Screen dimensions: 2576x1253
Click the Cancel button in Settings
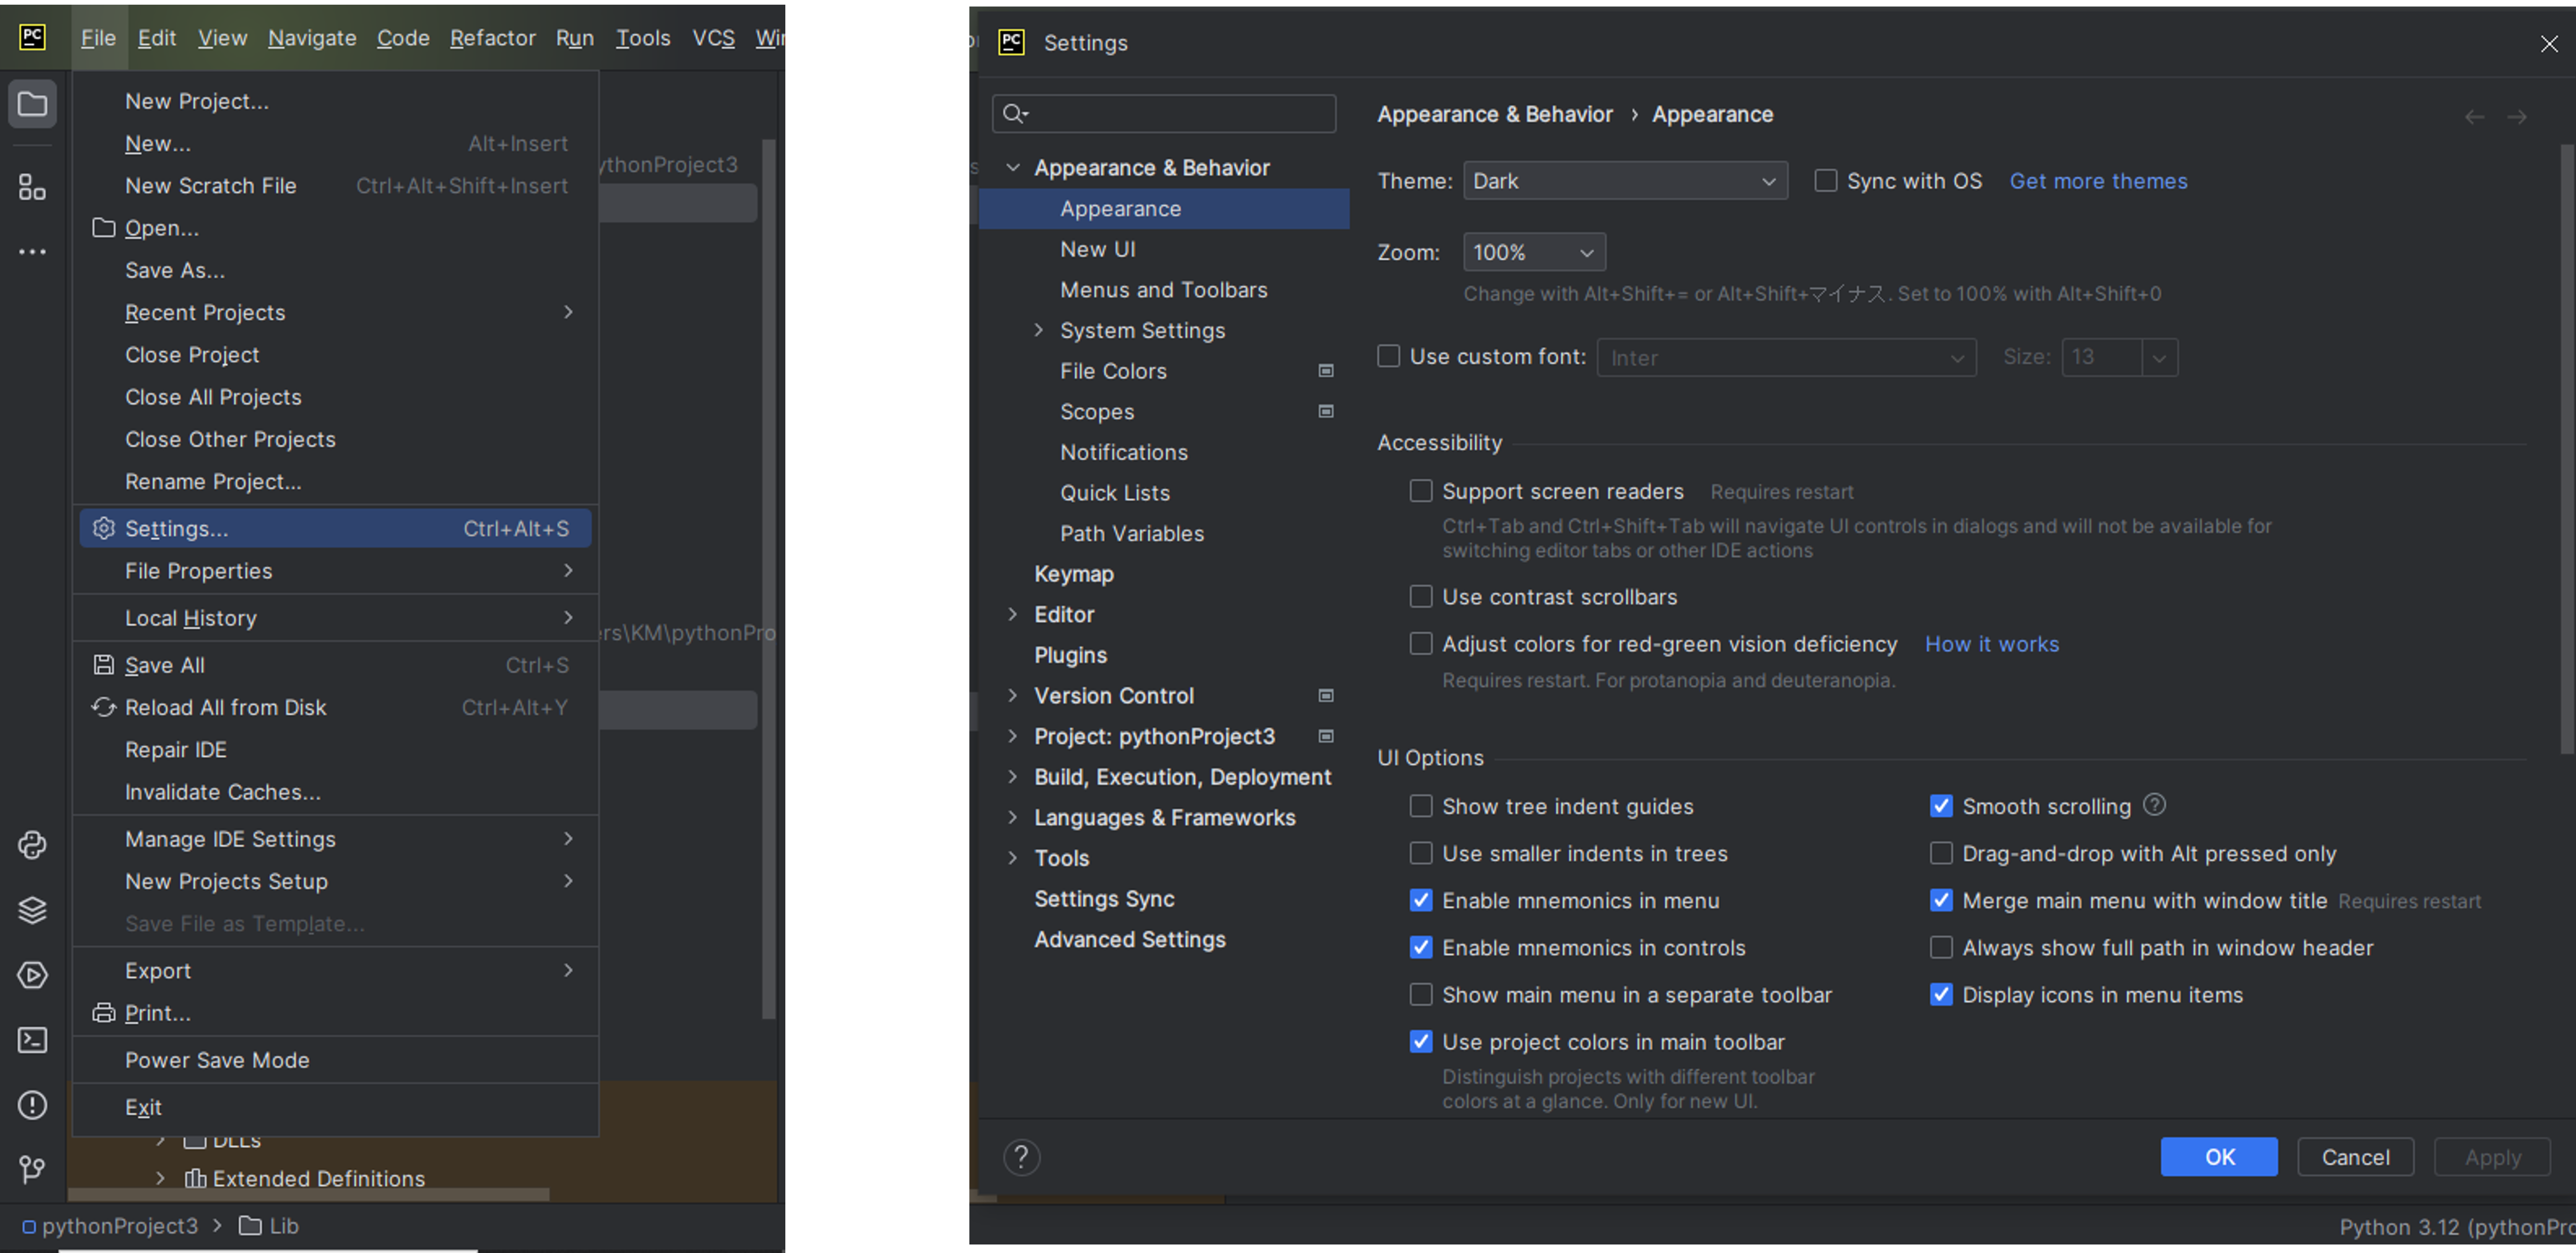click(2355, 1157)
